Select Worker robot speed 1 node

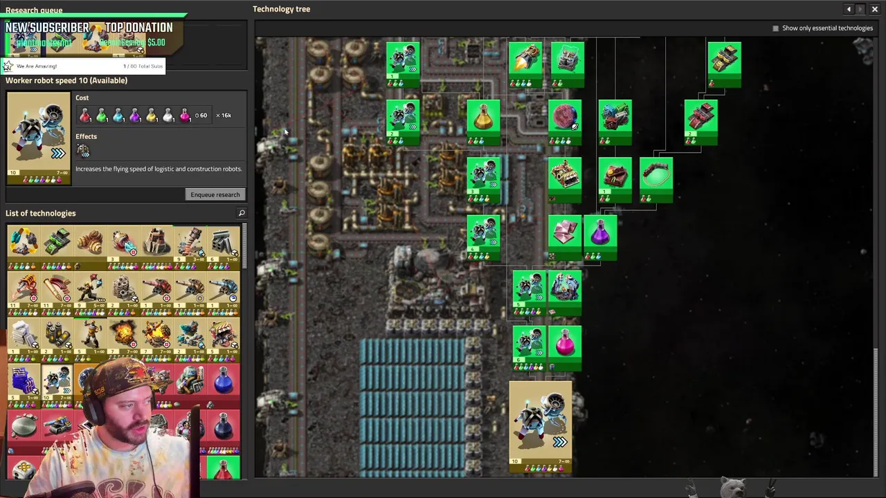(403, 65)
